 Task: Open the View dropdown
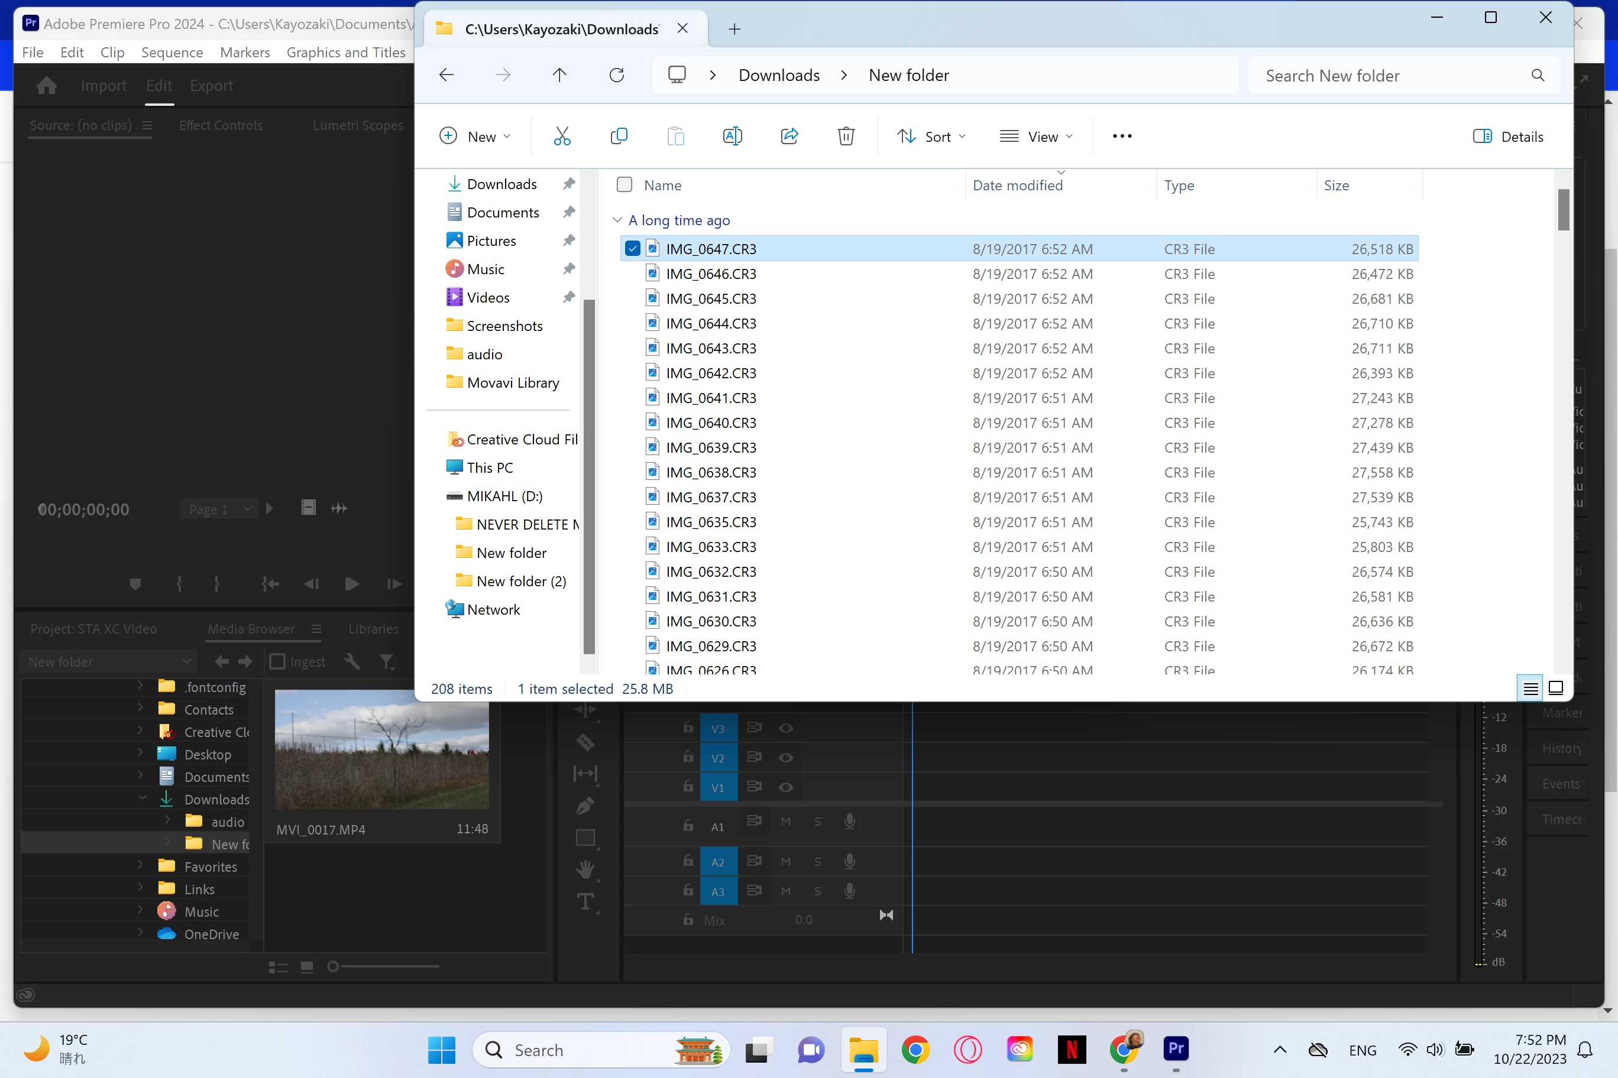(1037, 136)
